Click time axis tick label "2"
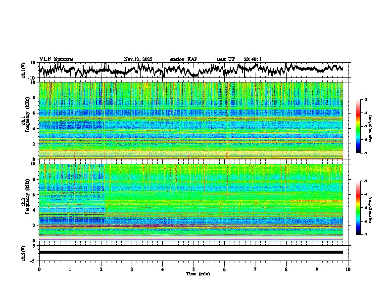This screenshot has height=302, width=392. (x=101, y=269)
